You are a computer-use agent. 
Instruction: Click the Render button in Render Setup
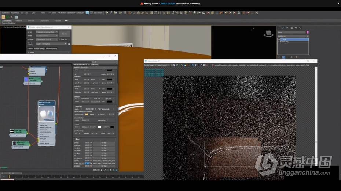click(65, 34)
